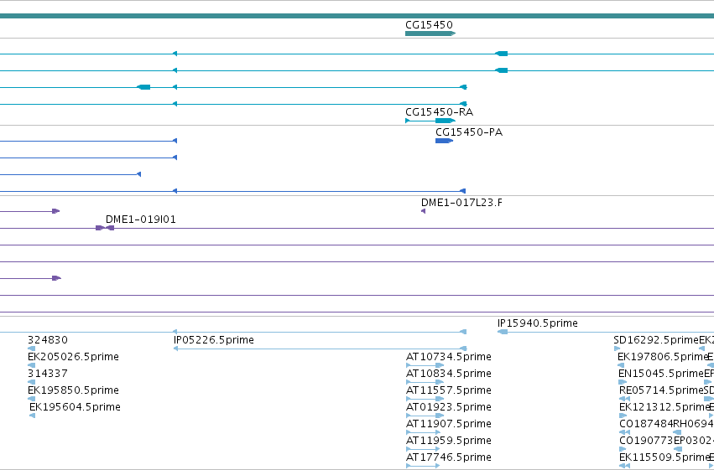Open the EK197806.5prime EST label
This screenshot has height=470, width=714.
pyautogui.click(x=663, y=357)
